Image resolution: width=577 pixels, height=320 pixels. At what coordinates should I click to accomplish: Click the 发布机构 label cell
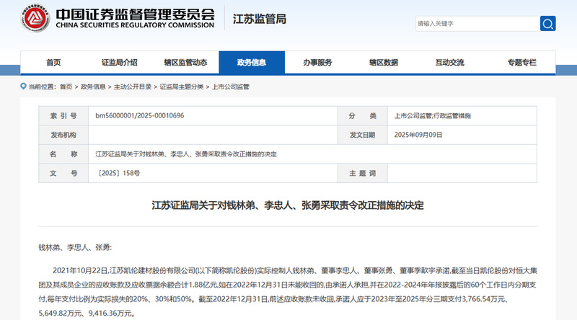click(63, 135)
